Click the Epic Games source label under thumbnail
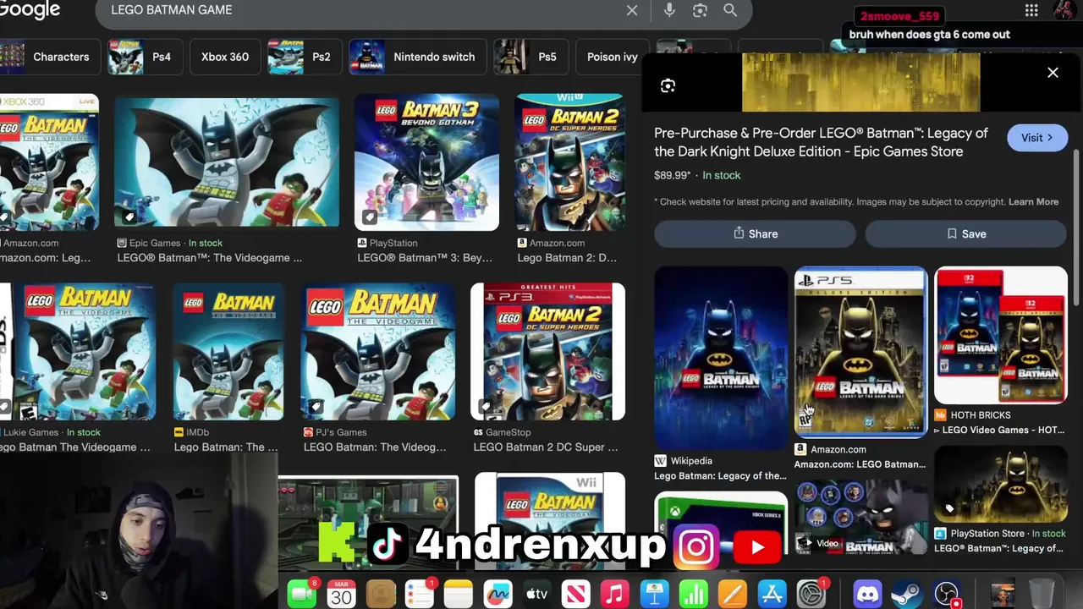This screenshot has width=1083, height=609. (154, 244)
